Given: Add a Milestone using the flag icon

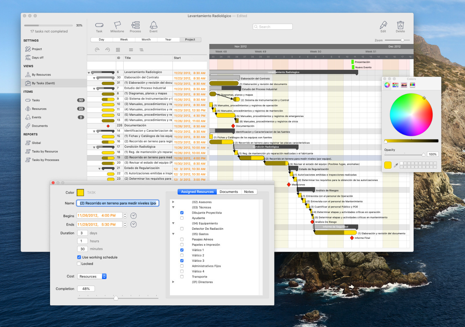Looking at the screenshot, I should (117, 26).
